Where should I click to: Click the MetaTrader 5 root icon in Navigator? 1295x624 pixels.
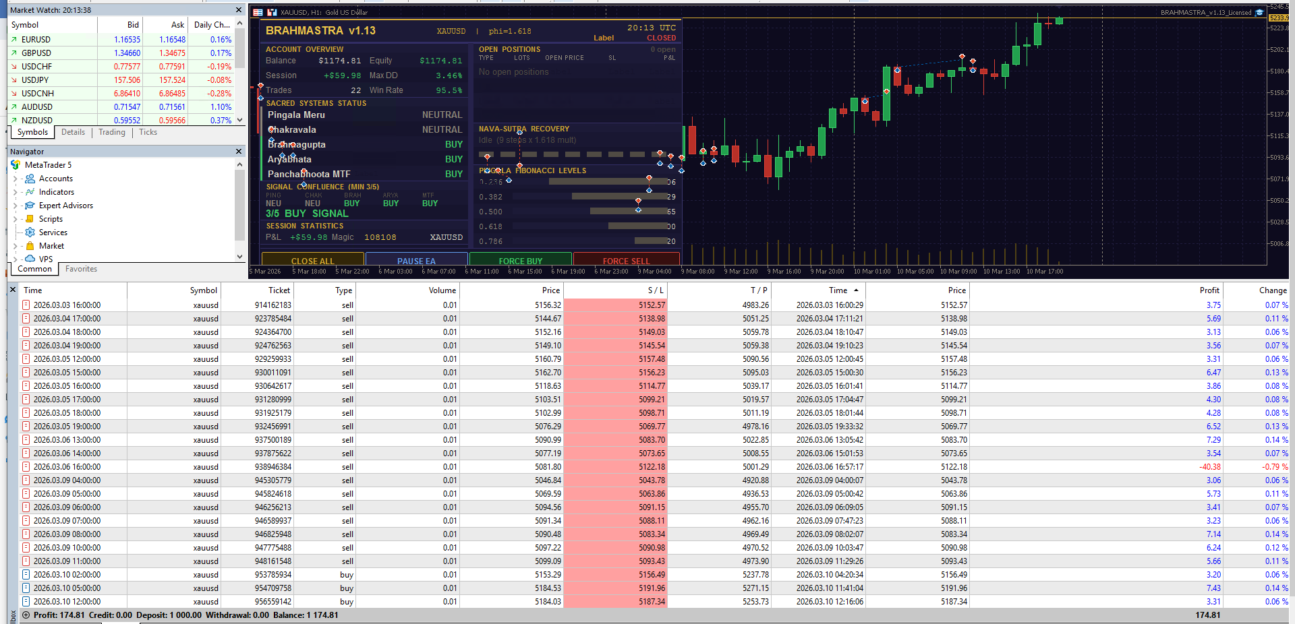click(x=16, y=165)
